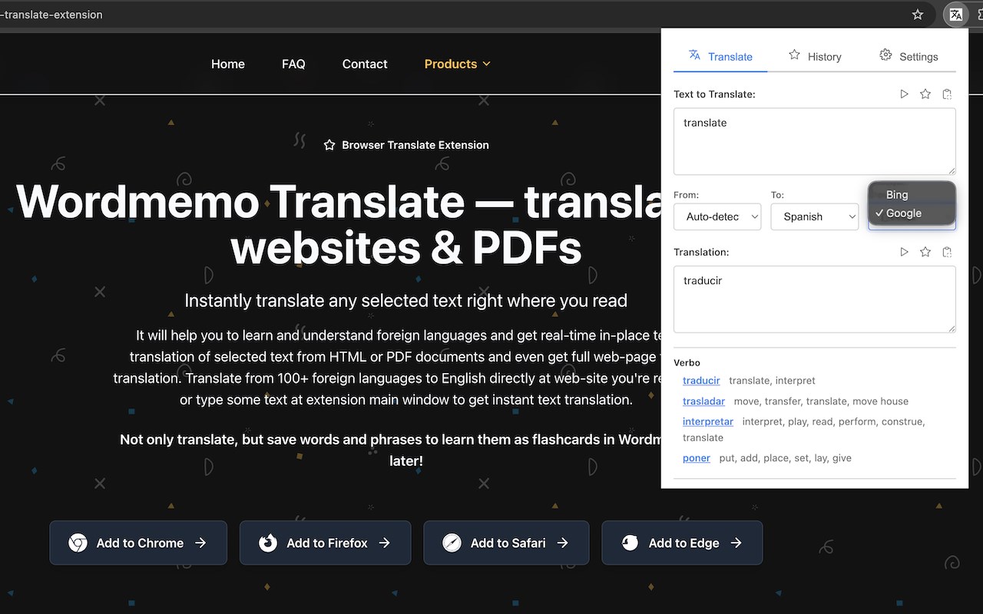Click the "Text to Translate:" label
Screen dimensions: 983x614
tap(714, 94)
